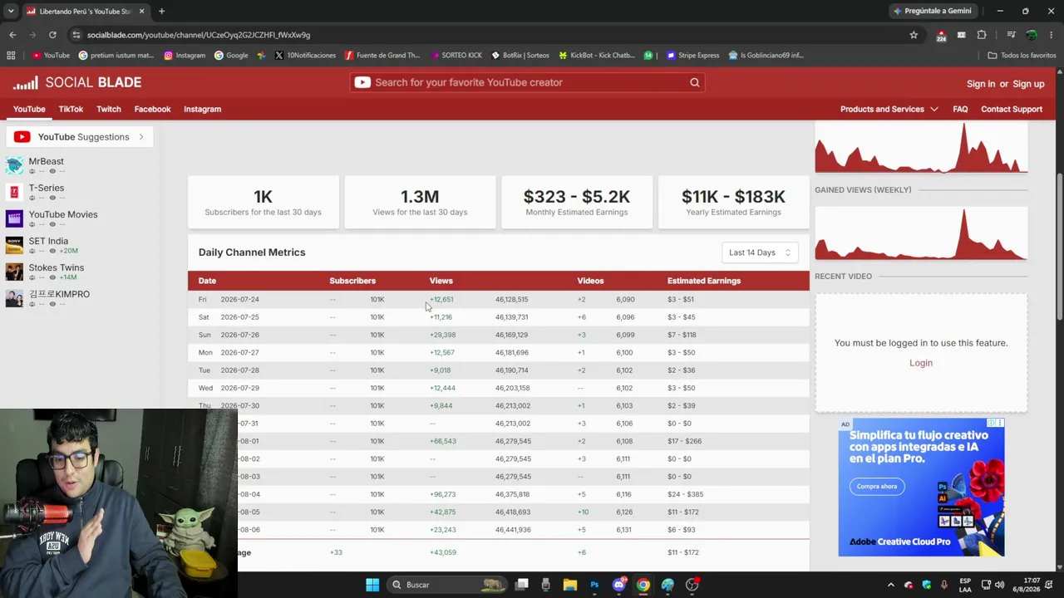Open the Last 14 Days dropdown
1064x598 pixels.
click(760, 252)
